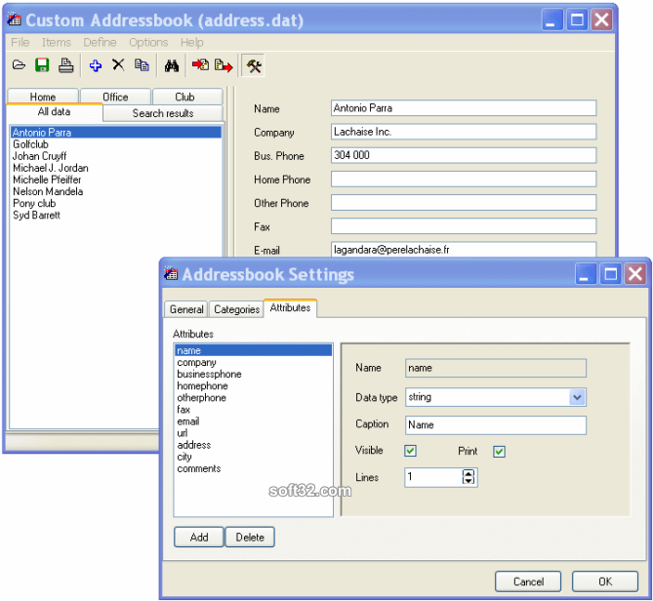Click the hammer and wrench Settings icon
This screenshot has width=653, height=601.
pos(254,65)
